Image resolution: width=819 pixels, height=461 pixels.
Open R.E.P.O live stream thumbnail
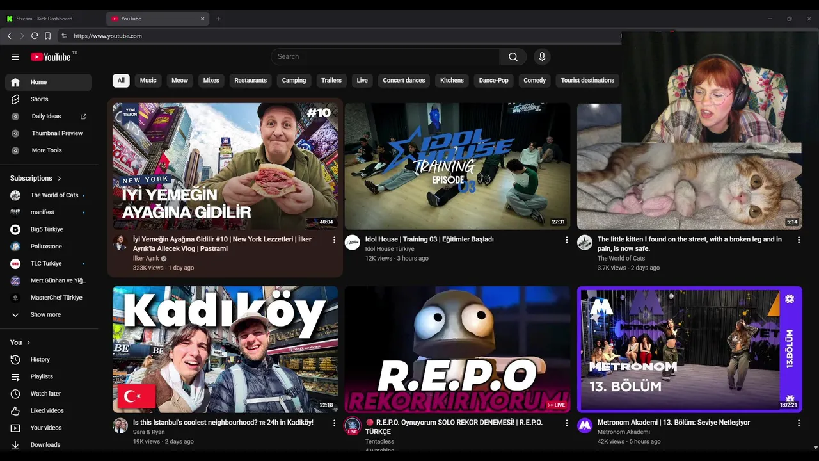pos(457,350)
